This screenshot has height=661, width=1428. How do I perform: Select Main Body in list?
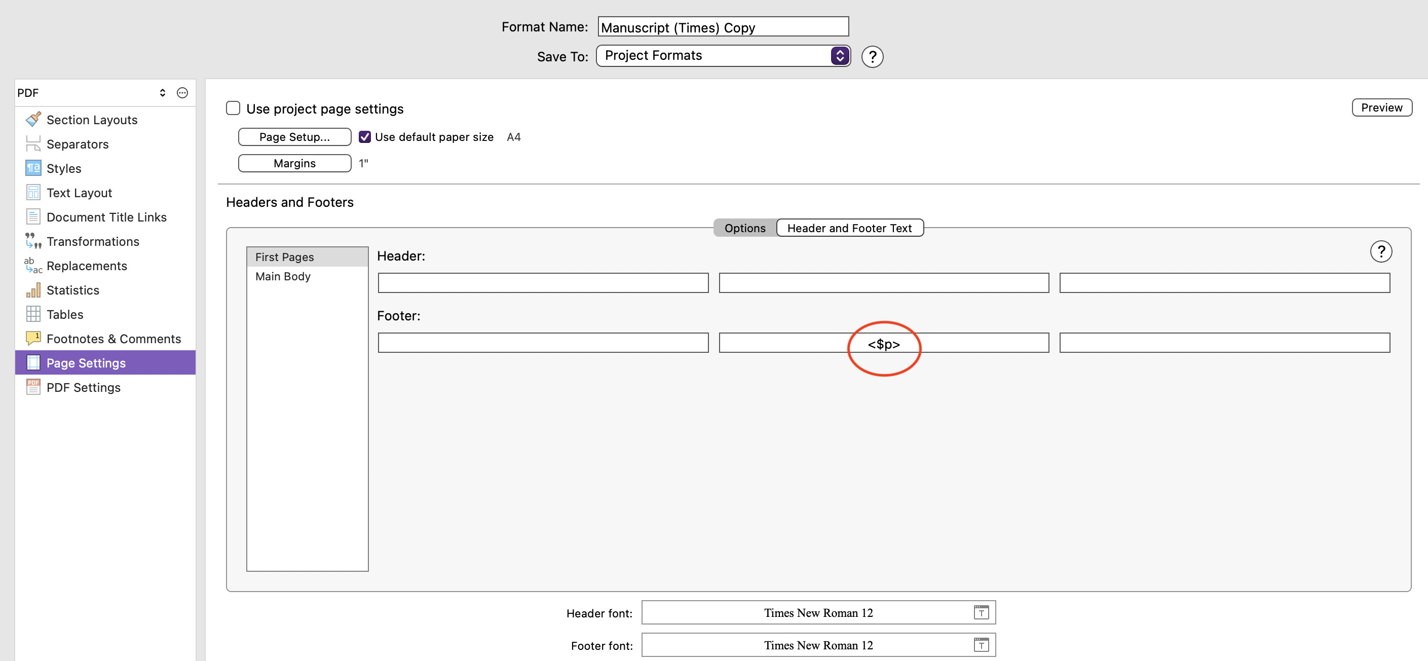tap(283, 276)
